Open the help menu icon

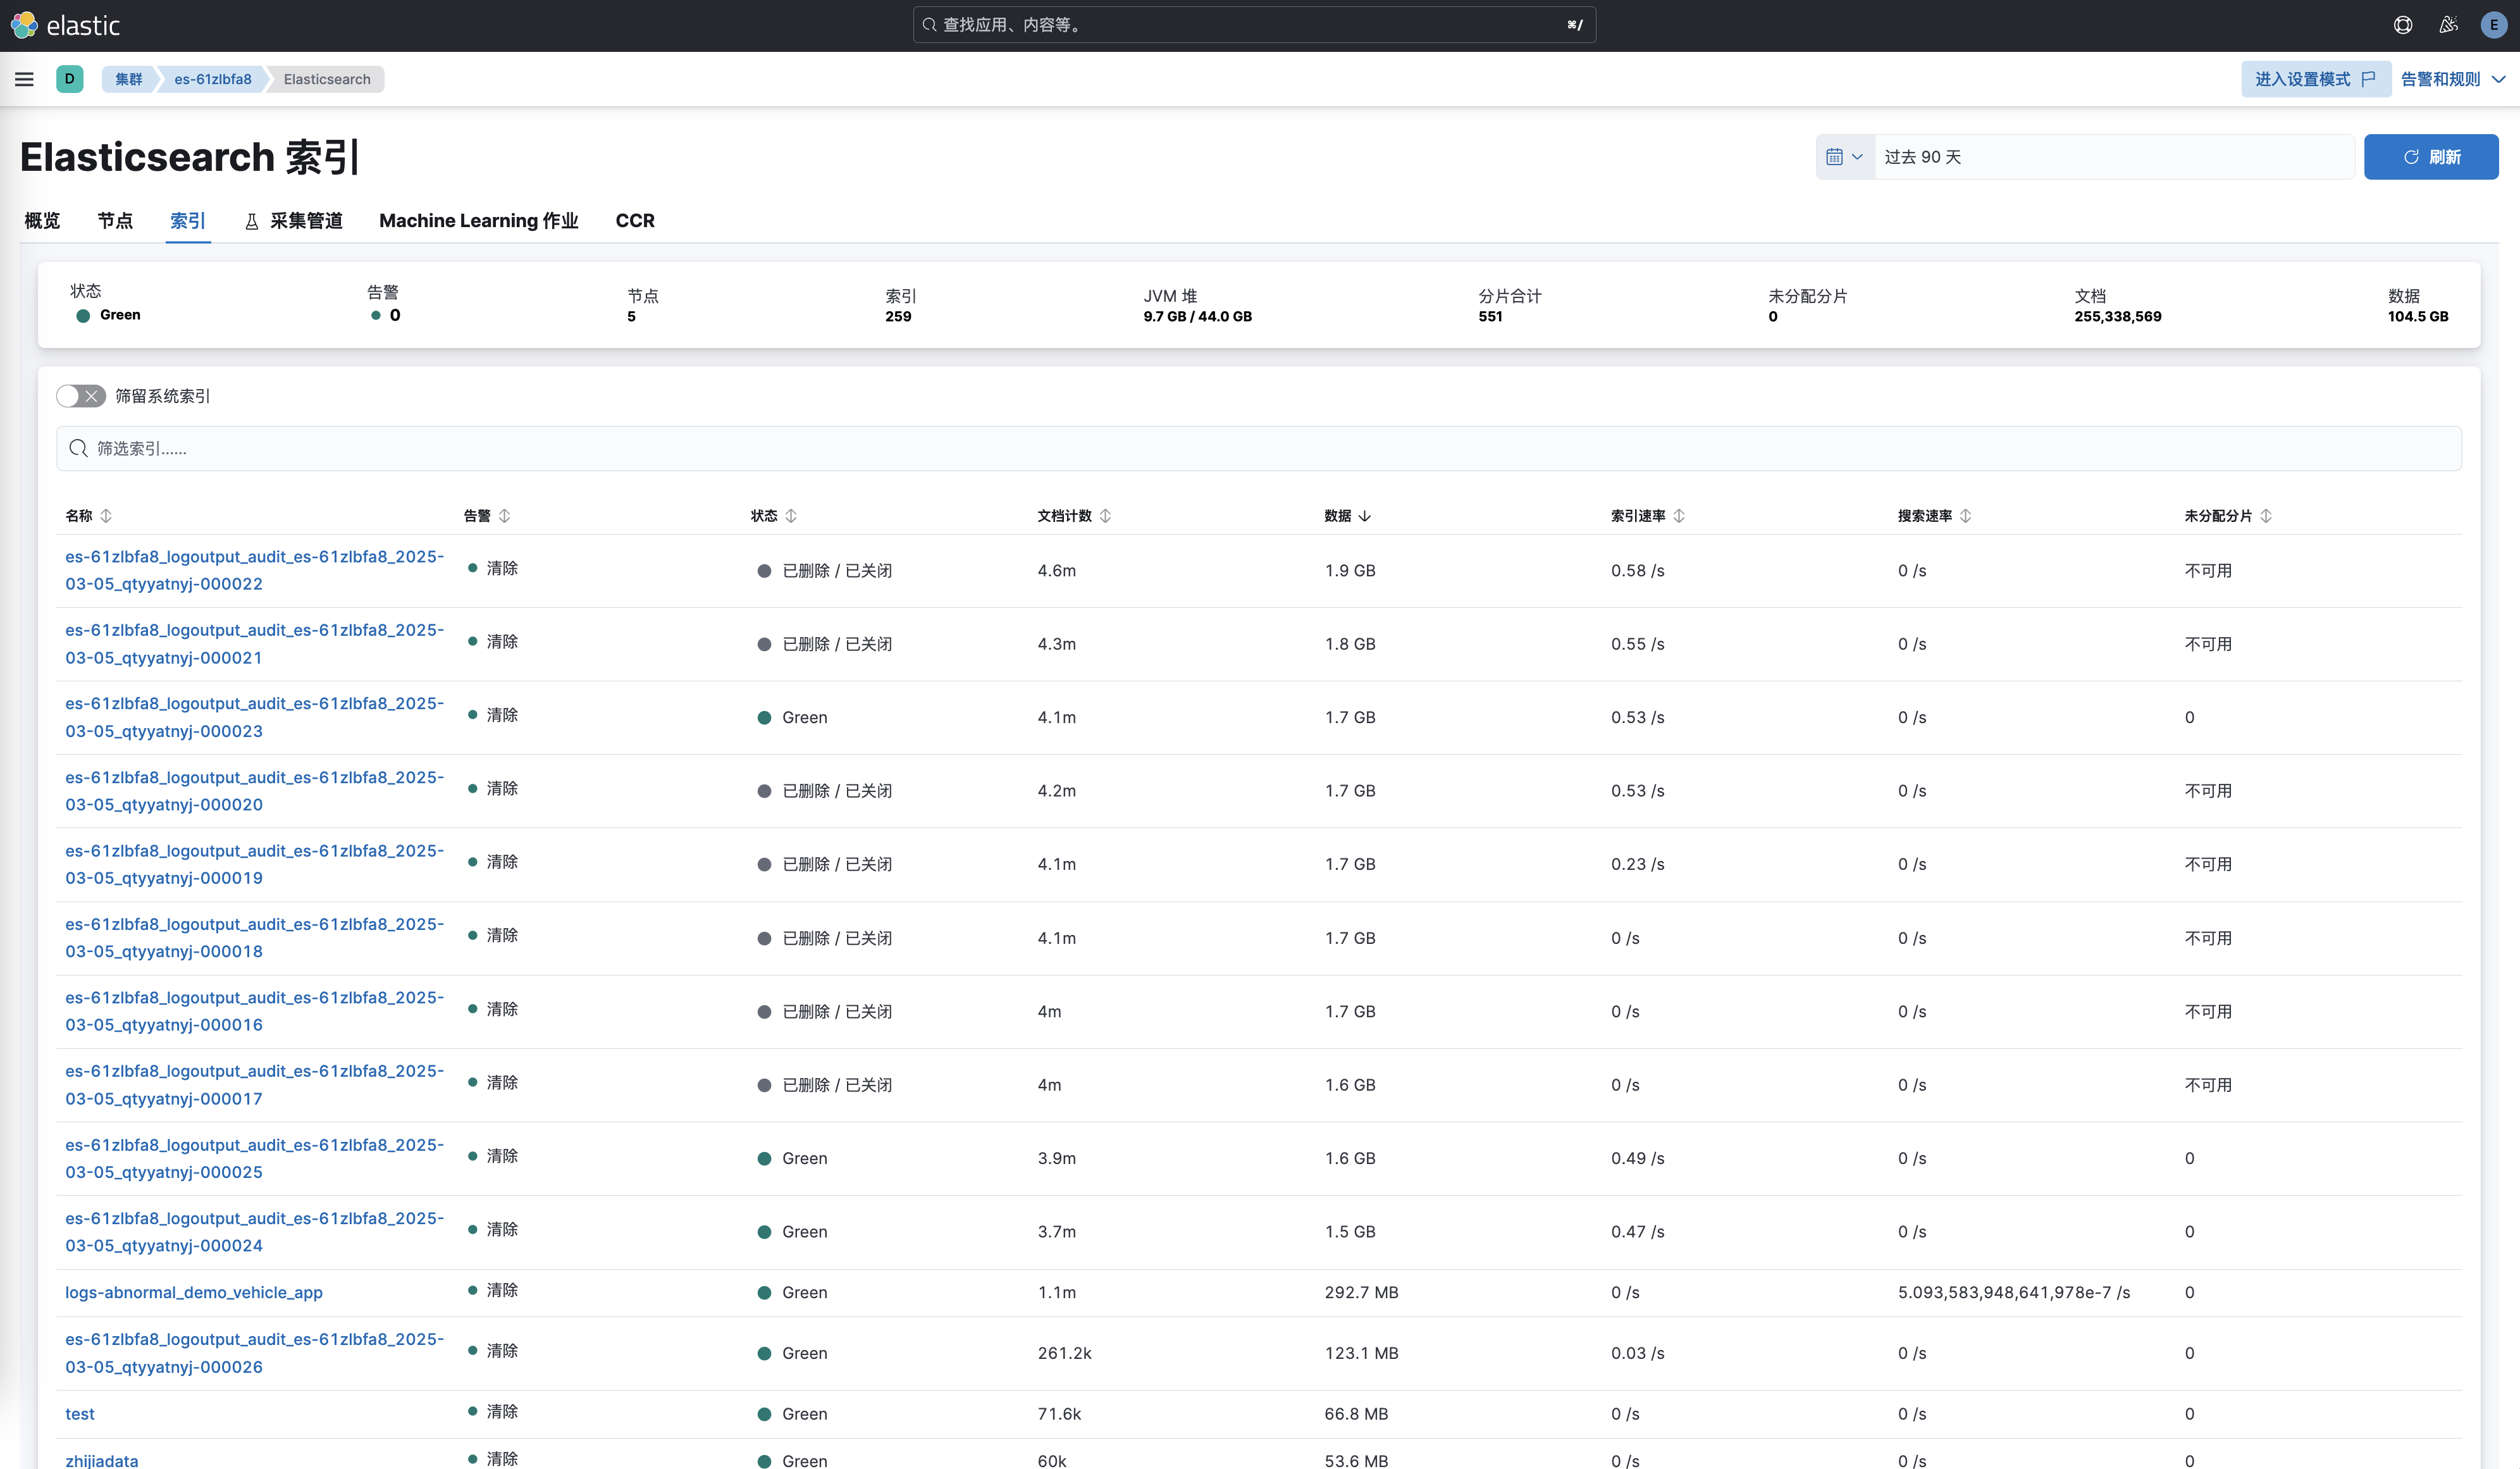[2402, 25]
